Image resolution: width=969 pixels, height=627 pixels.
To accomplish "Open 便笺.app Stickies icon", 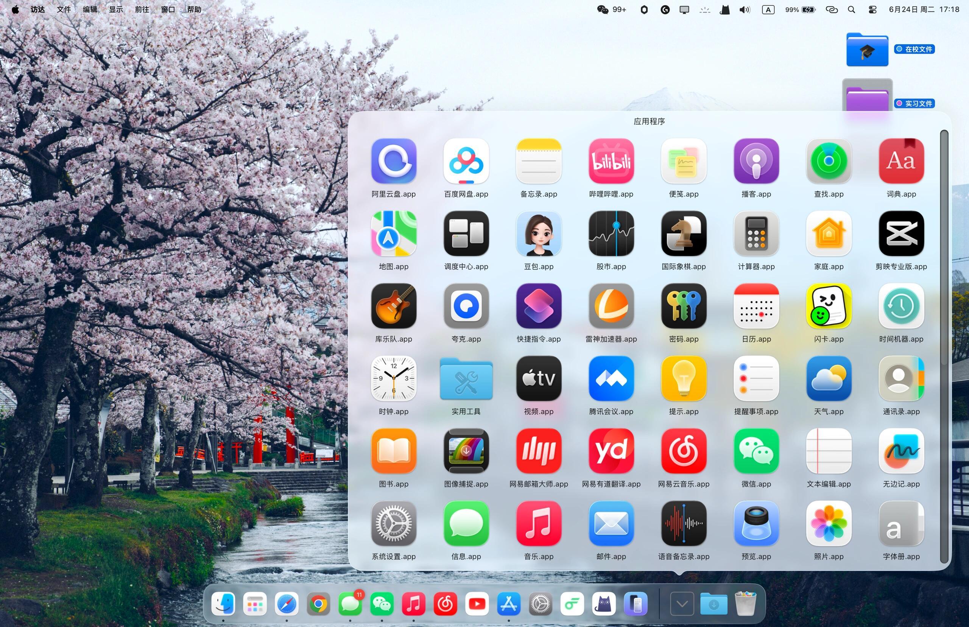I will click(683, 161).
